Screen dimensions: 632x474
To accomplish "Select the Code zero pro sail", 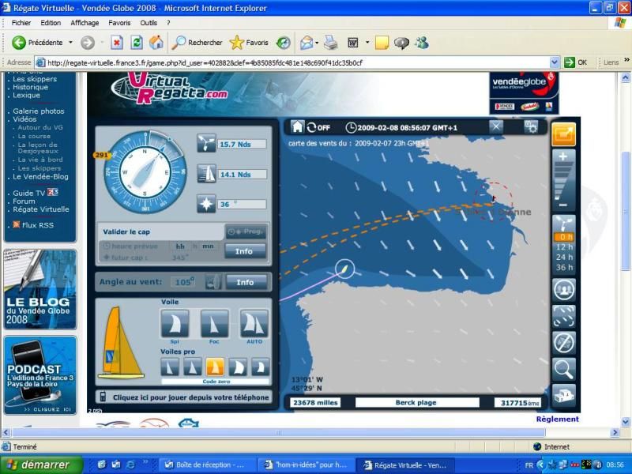I will 215,367.
